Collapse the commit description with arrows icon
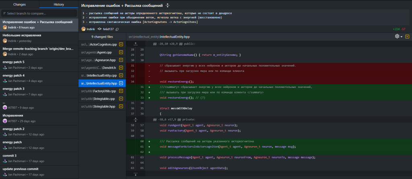 (x=168, y=6)
